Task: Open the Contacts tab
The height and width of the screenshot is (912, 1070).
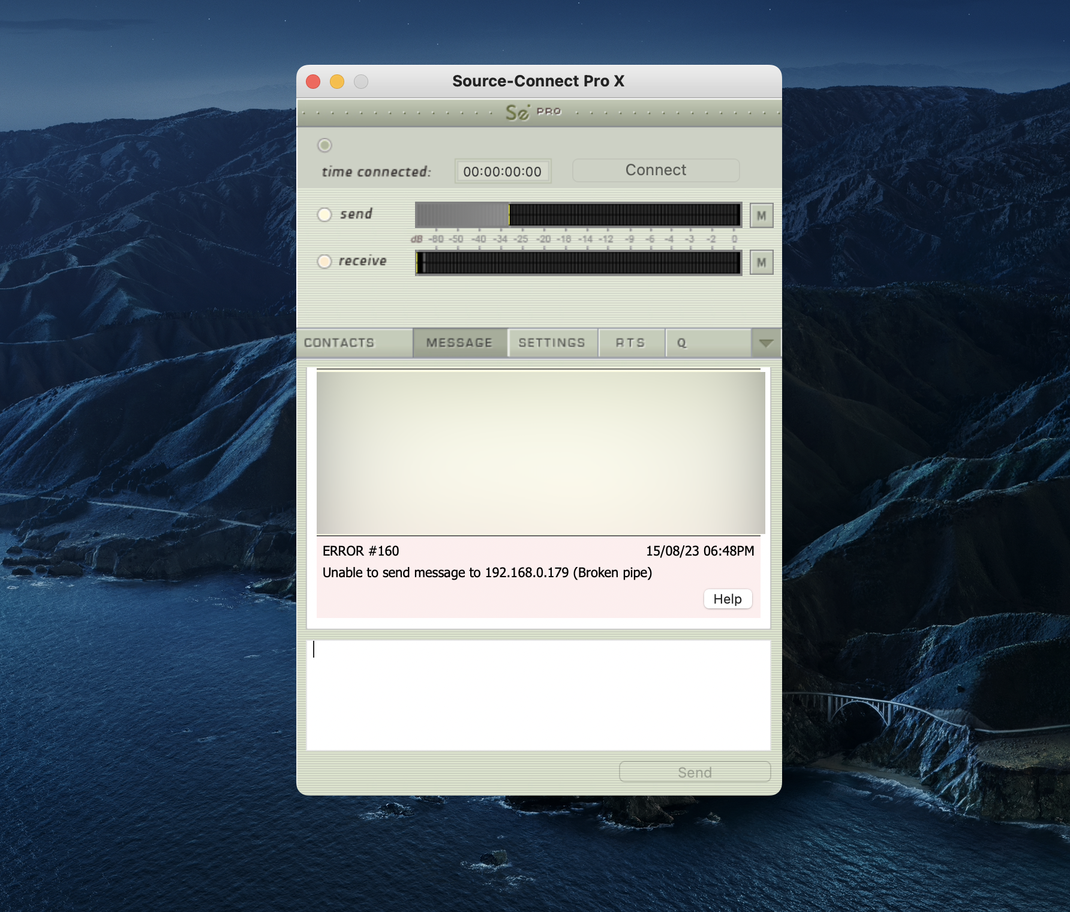Action: click(x=339, y=343)
